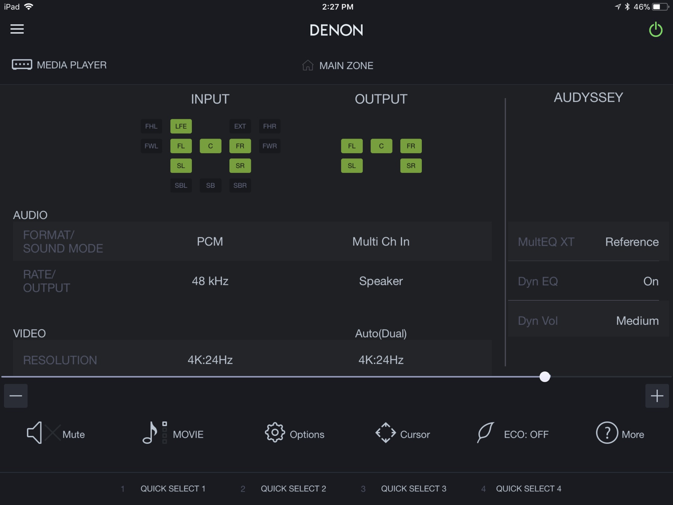Tap the C channel under OUTPUT
Screen dimensions: 673x505
pyautogui.click(x=381, y=146)
